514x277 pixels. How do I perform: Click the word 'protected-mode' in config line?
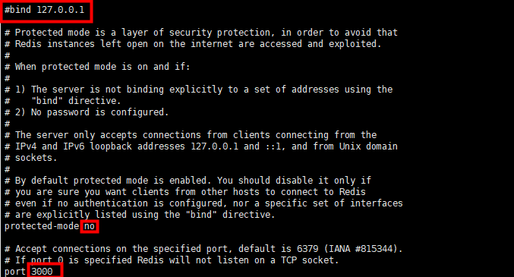(x=42, y=226)
